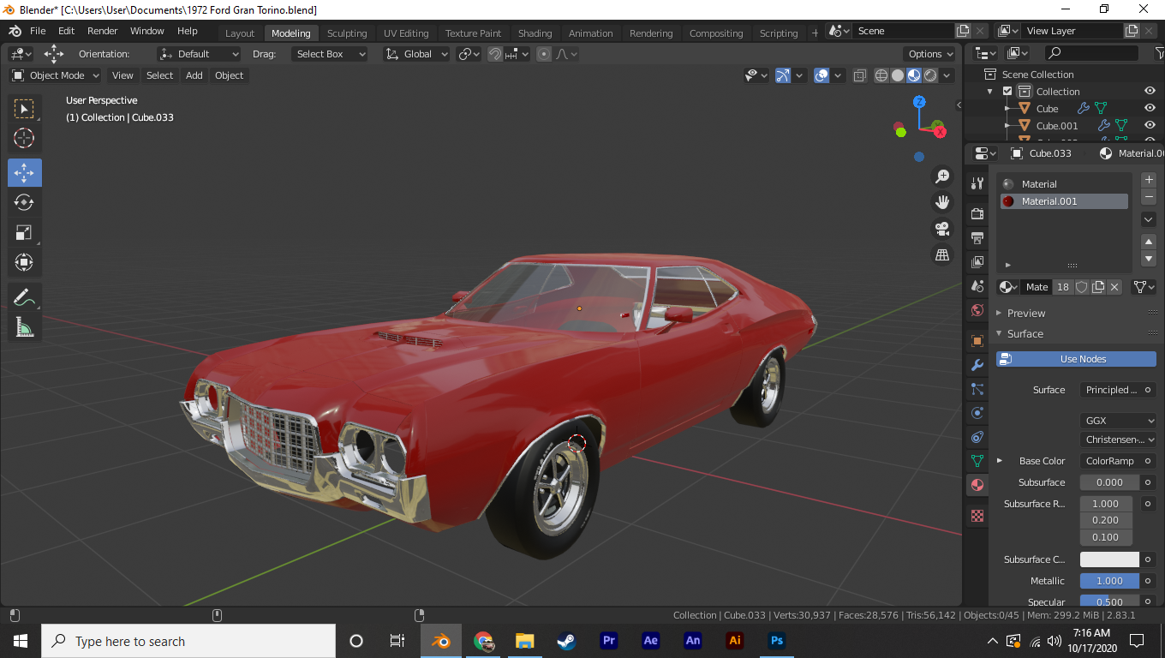Open the Global transform orientation dropdown

coord(416,54)
